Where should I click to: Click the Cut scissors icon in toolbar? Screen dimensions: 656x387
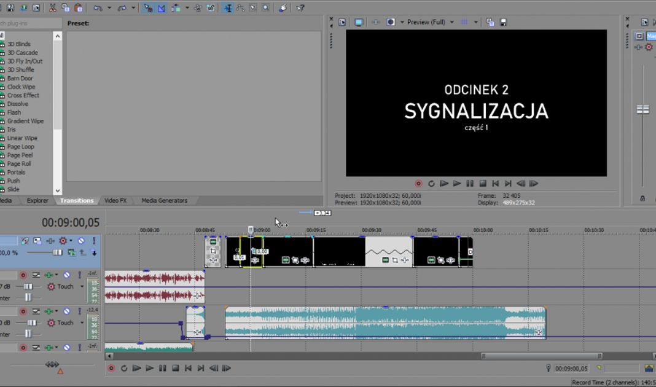pyautogui.click(x=52, y=8)
